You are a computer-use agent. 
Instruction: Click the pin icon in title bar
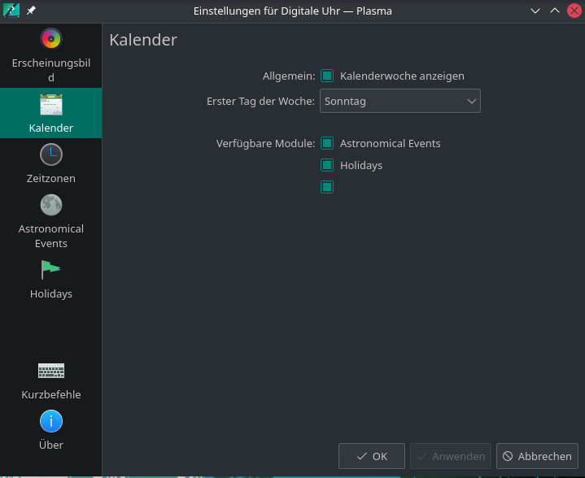pyautogui.click(x=31, y=11)
